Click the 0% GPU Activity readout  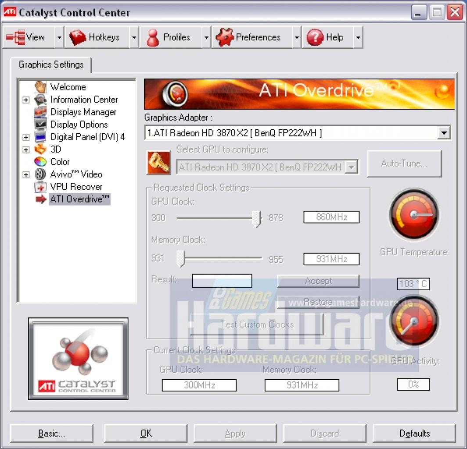[x=413, y=384]
